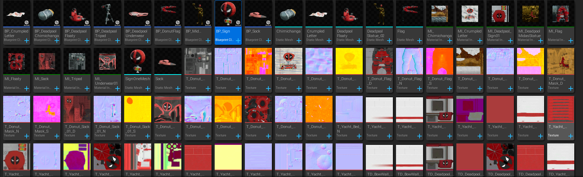Image resolution: width=583 pixels, height=177 pixels.
Task: Click the plus icon on T_Donut_Mask_N tile
Action: (27, 136)
